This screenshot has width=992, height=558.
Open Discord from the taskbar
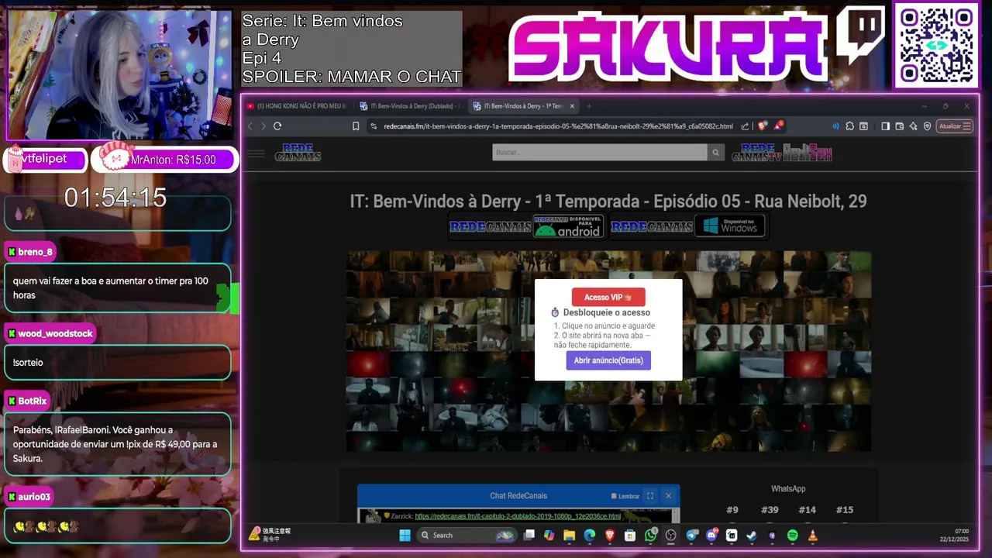(712, 536)
